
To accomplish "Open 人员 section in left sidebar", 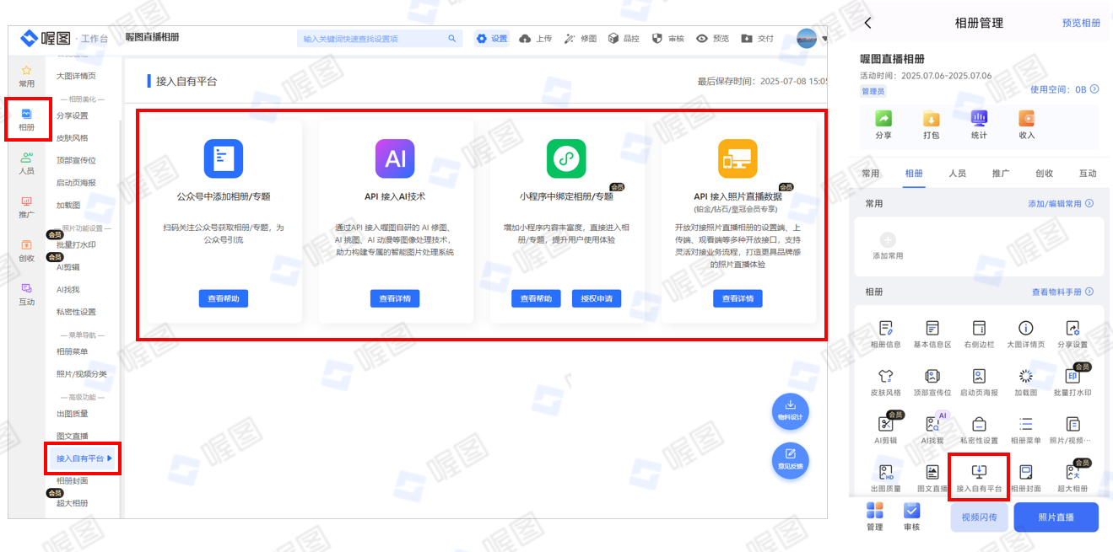I will click(x=27, y=163).
